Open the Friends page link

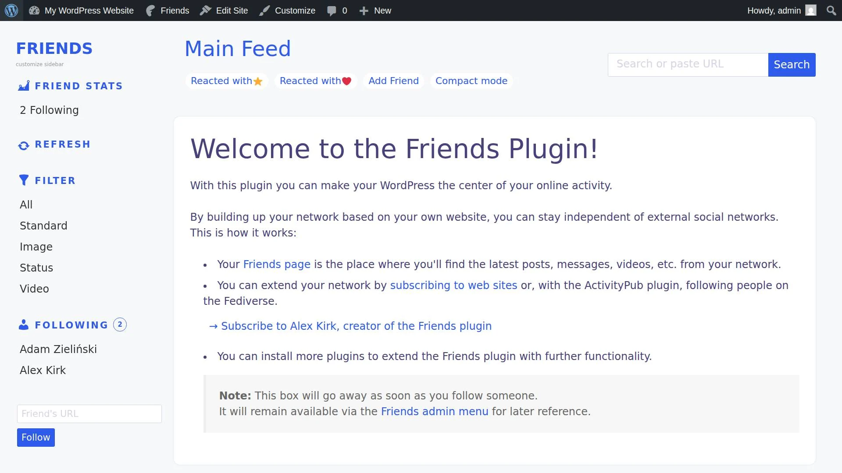[277, 265]
